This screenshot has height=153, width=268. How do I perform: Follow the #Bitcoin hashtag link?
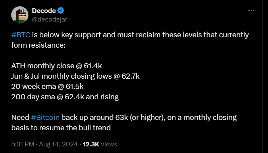click(x=45, y=118)
